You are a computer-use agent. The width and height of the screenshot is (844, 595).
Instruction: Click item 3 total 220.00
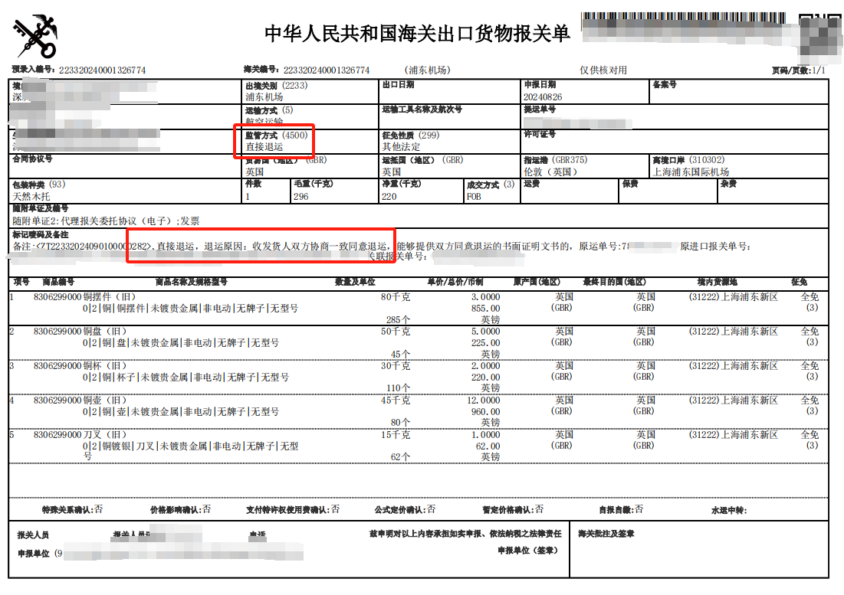(485, 378)
